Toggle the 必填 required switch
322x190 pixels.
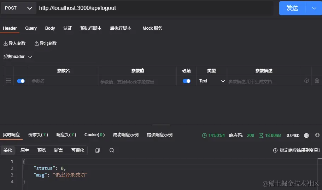[x=187, y=81]
